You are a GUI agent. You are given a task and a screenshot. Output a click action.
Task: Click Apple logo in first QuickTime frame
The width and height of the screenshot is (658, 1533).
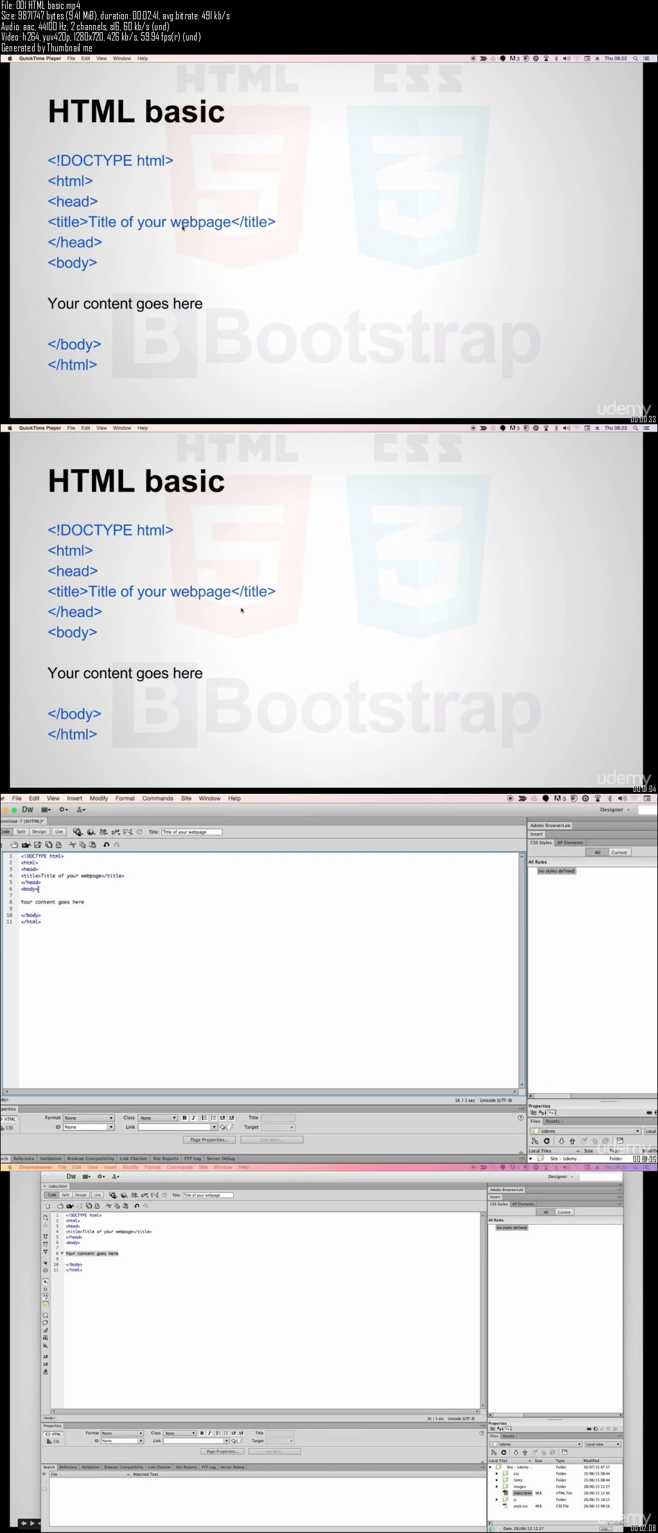tap(10, 58)
